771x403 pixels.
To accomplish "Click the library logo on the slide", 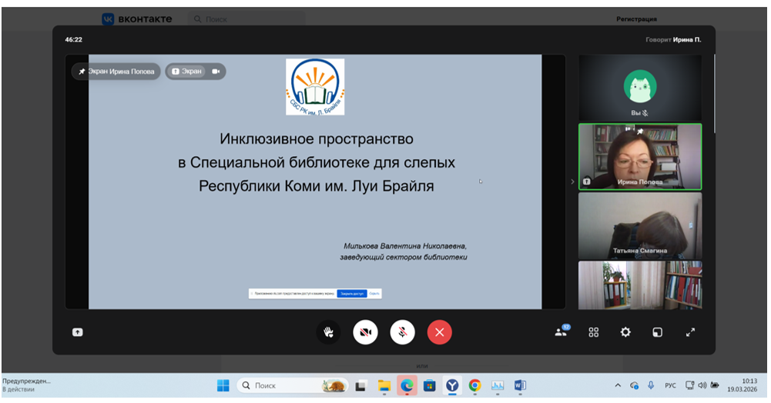I will [x=315, y=87].
